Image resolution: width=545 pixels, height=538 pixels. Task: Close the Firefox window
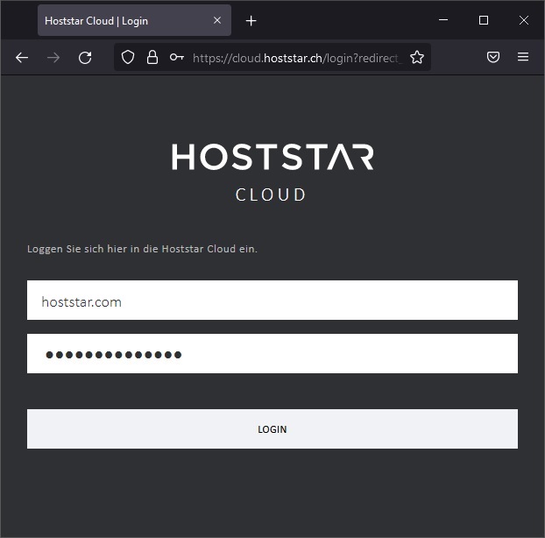click(x=524, y=20)
